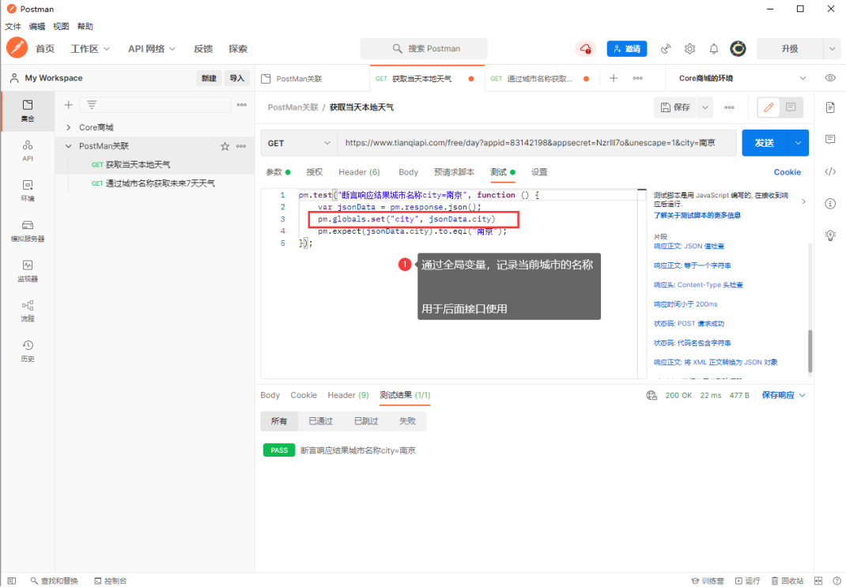
Task: Switch to comment mode icon
Action: pos(791,107)
